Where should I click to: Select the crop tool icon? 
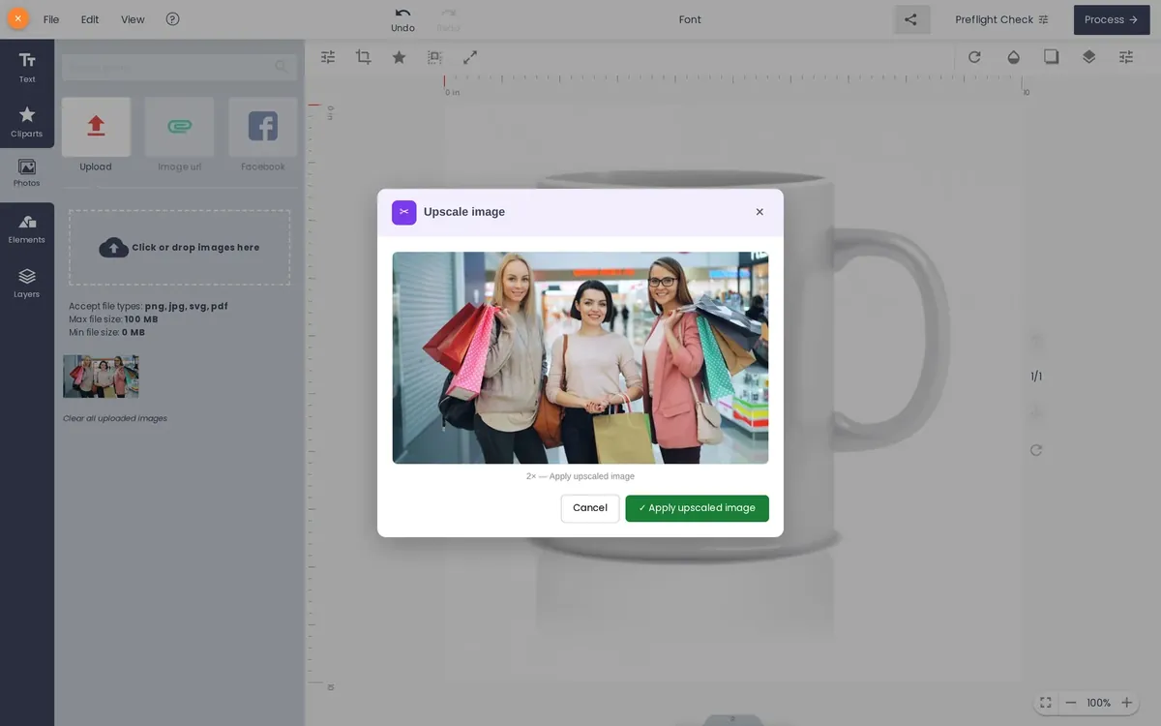[364, 57]
